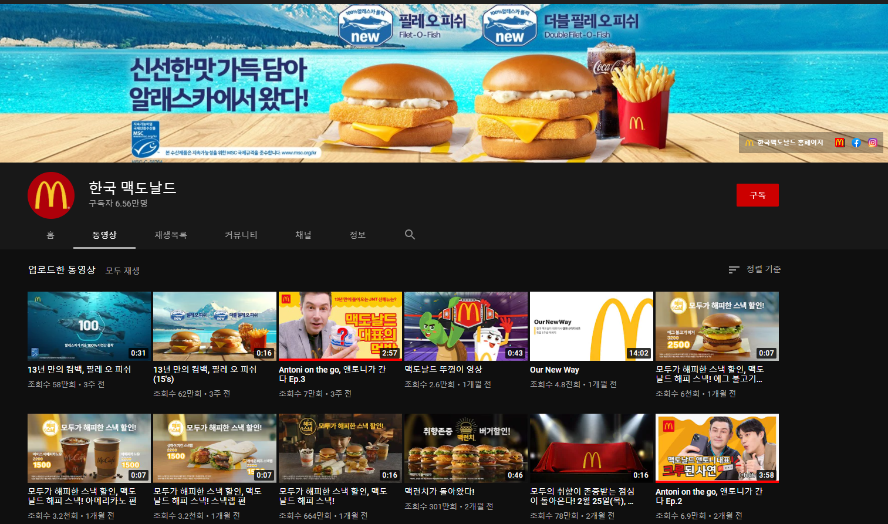Open the 재생목록 tab
The height and width of the screenshot is (524, 888).
click(x=171, y=235)
